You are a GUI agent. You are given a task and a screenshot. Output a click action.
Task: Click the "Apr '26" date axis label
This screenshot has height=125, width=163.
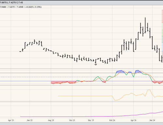pos(133,120)
